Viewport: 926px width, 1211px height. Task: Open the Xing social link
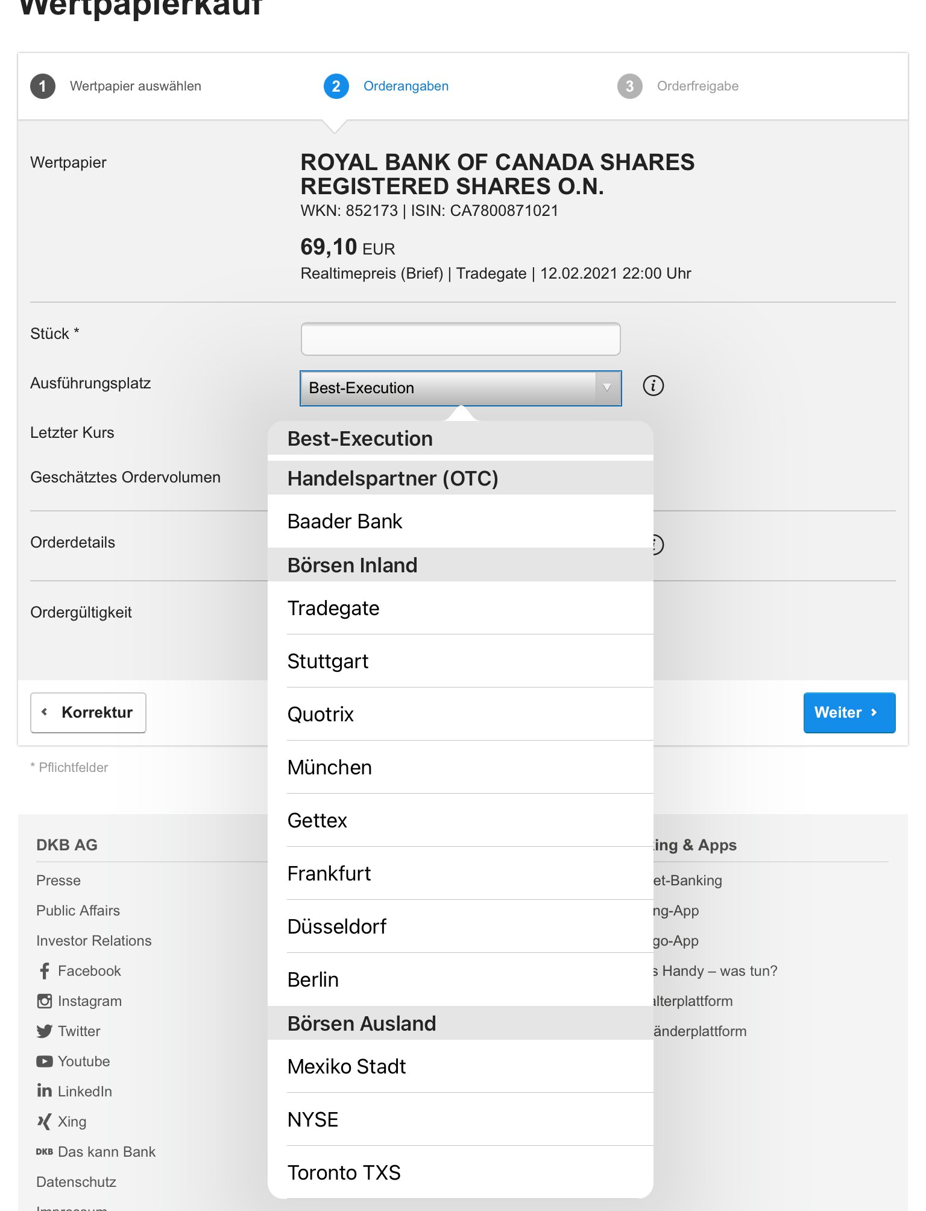tap(72, 1122)
